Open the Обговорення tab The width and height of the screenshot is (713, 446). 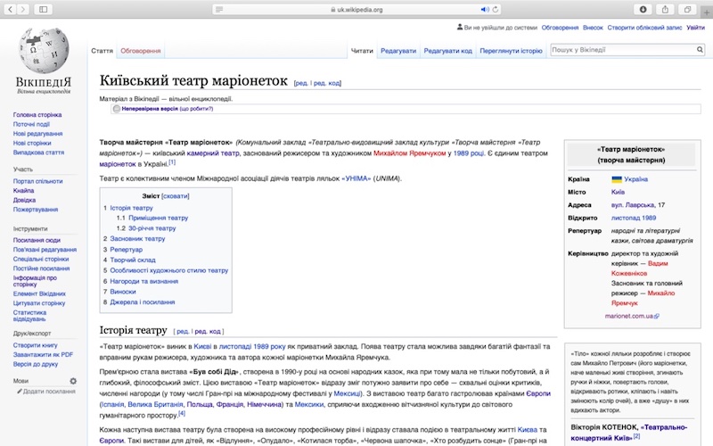[x=141, y=51]
